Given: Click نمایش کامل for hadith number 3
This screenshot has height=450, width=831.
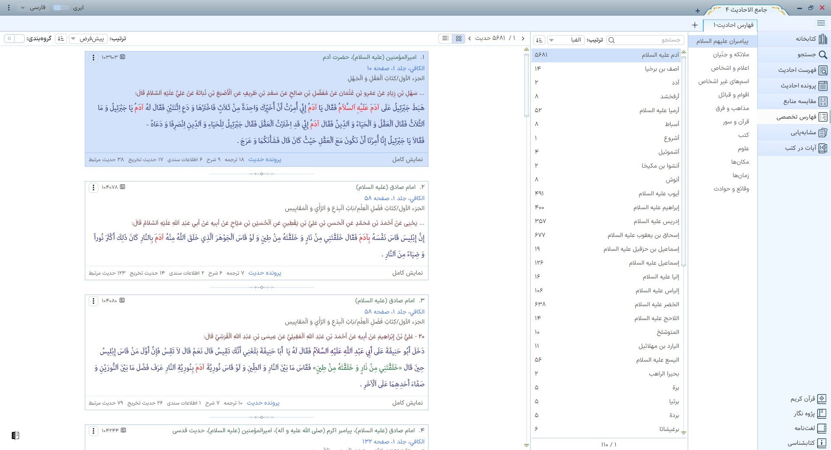Looking at the screenshot, I should coord(407,403).
